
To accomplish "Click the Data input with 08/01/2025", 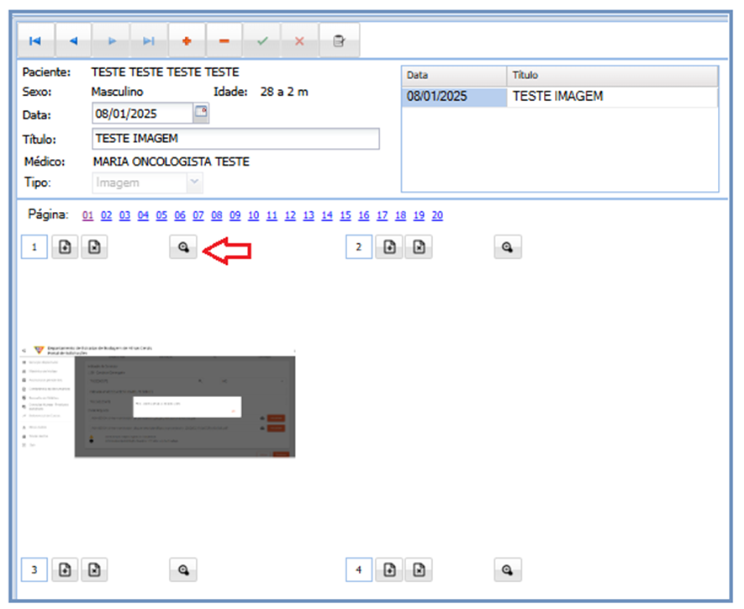I will coord(142,114).
